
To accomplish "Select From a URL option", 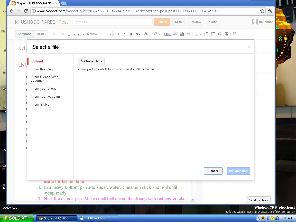I will click(40, 104).
